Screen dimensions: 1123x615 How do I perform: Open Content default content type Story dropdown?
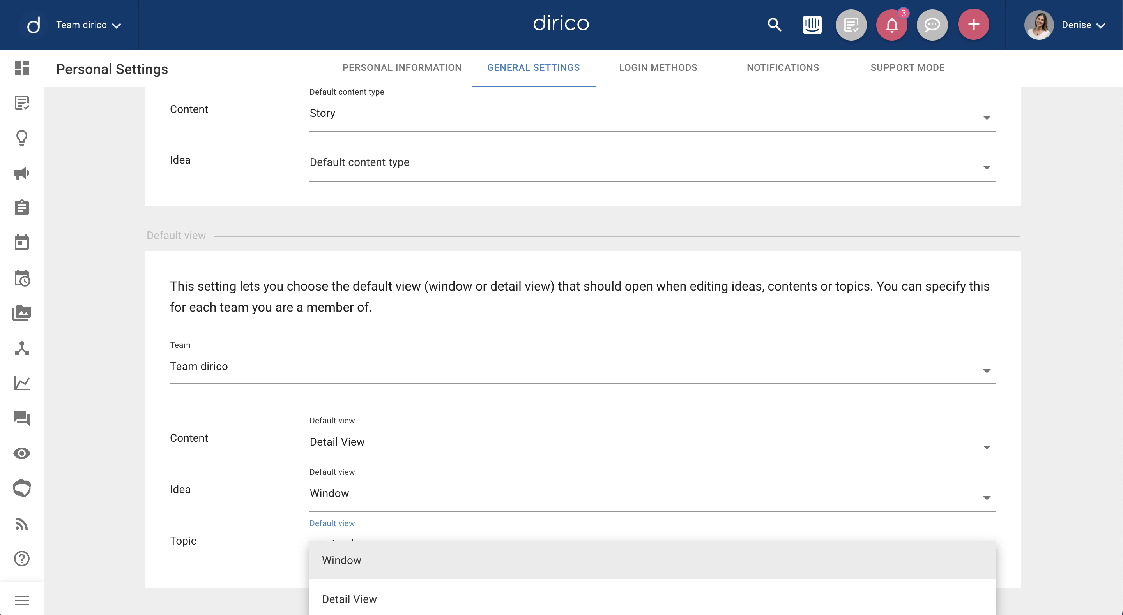coord(653,113)
